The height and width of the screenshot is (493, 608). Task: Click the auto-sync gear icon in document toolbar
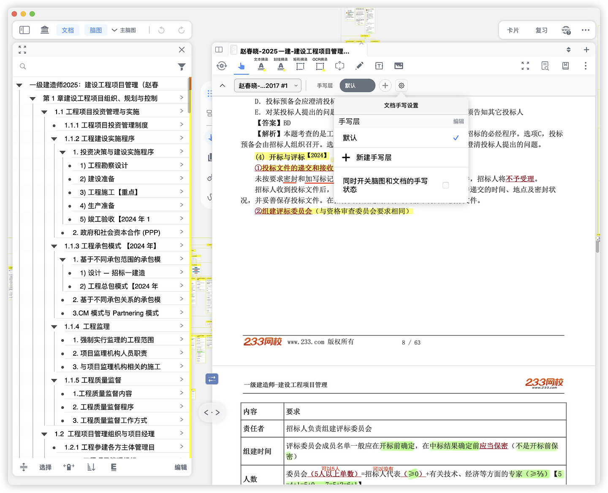click(x=222, y=65)
